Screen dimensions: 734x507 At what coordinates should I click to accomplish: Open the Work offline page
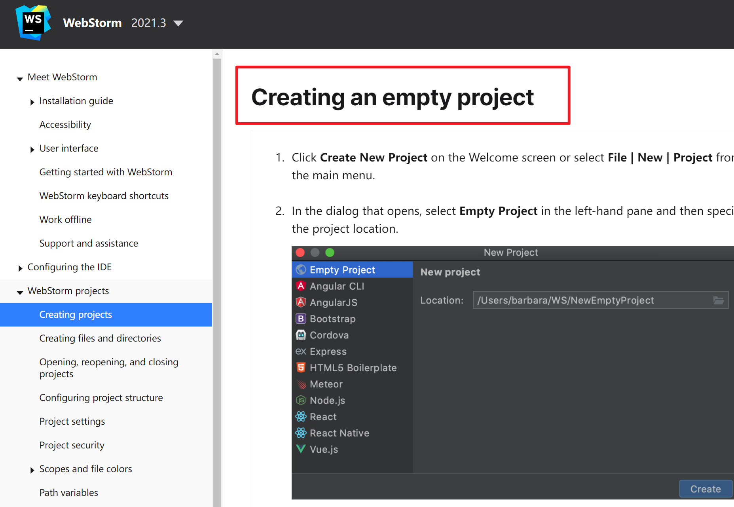(65, 220)
